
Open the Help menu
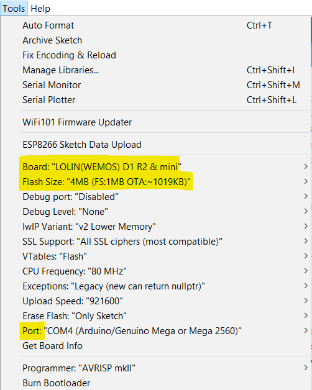(40, 9)
